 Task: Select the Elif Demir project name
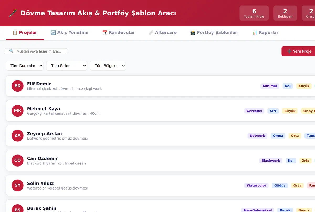pos(39,84)
